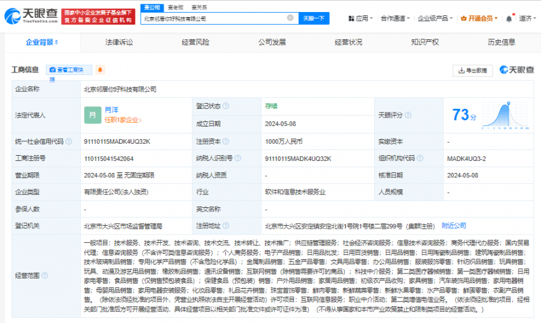Click the red 官方备案企业征信机构 banner
This screenshot has width=541, height=323.
[x=98, y=17]
